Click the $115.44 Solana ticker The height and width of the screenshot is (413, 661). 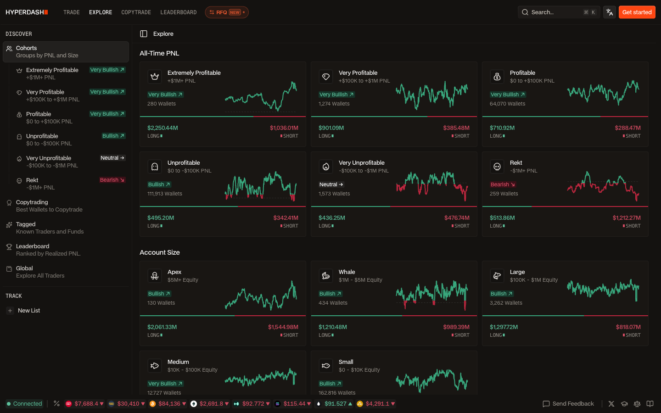(x=292, y=404)
